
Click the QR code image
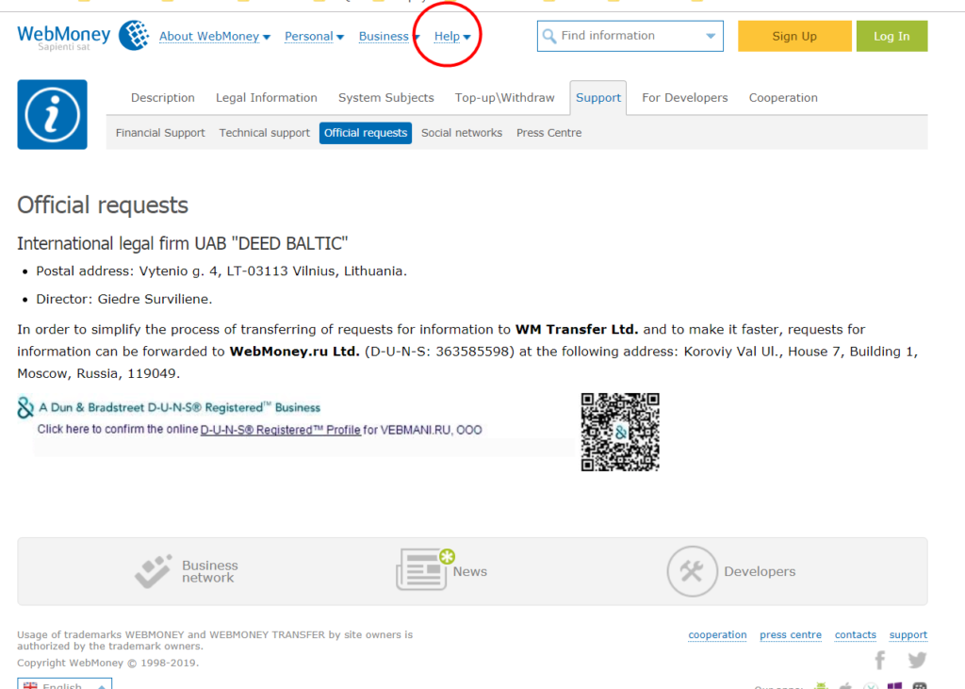[619, 432]
